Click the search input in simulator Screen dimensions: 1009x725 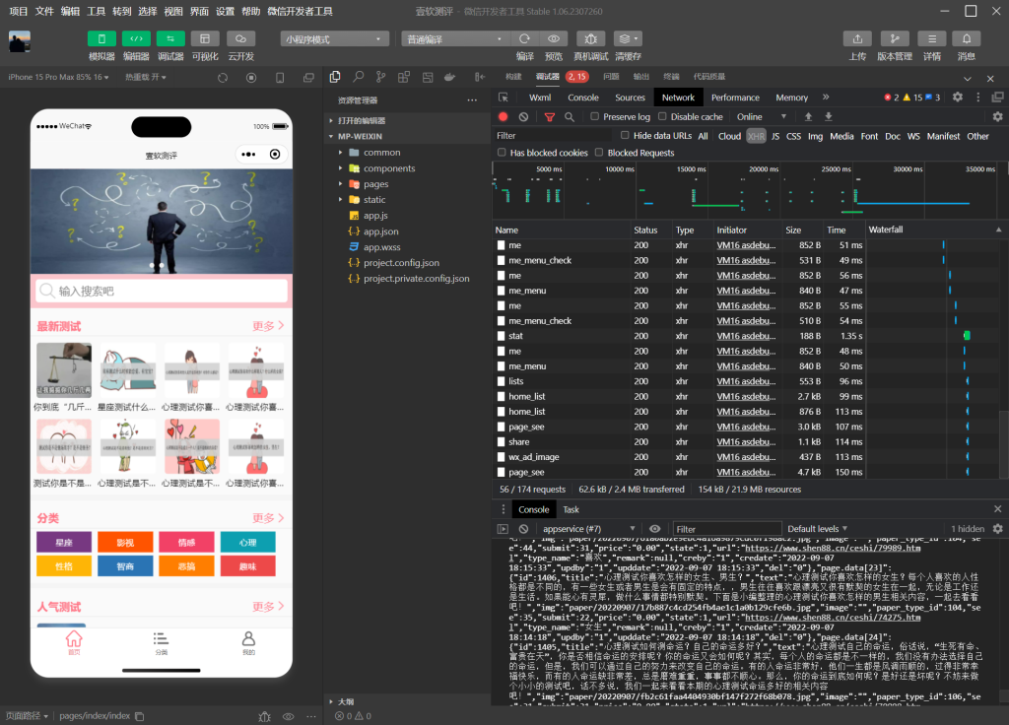162,291
